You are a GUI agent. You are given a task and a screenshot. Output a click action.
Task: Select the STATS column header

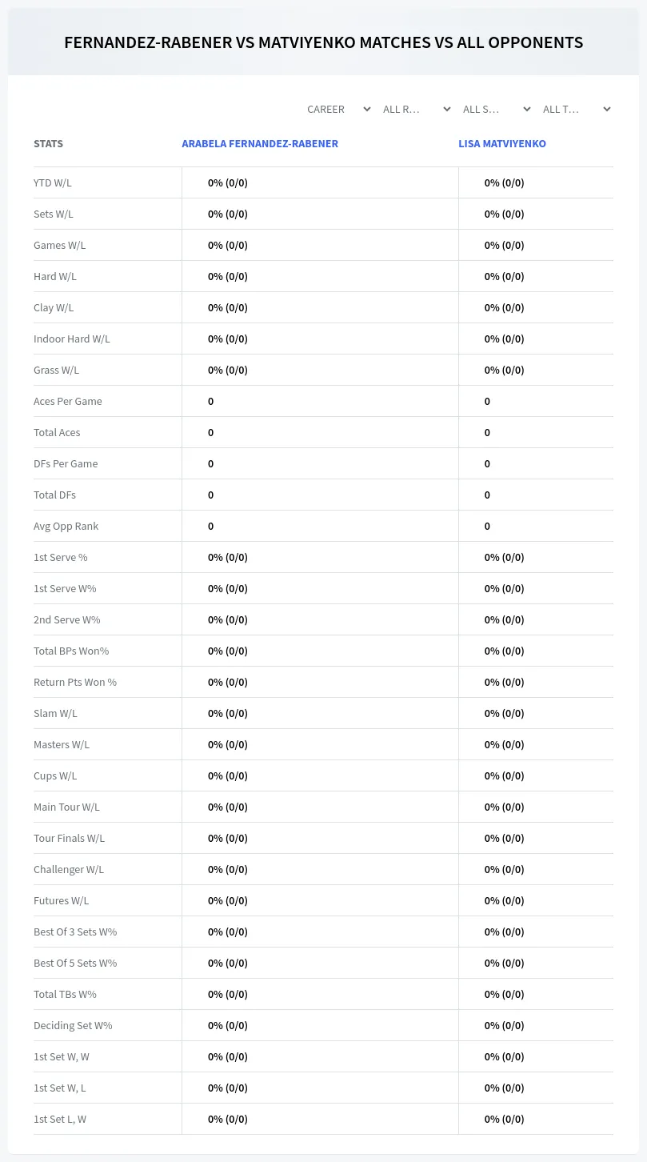point(48,144)
